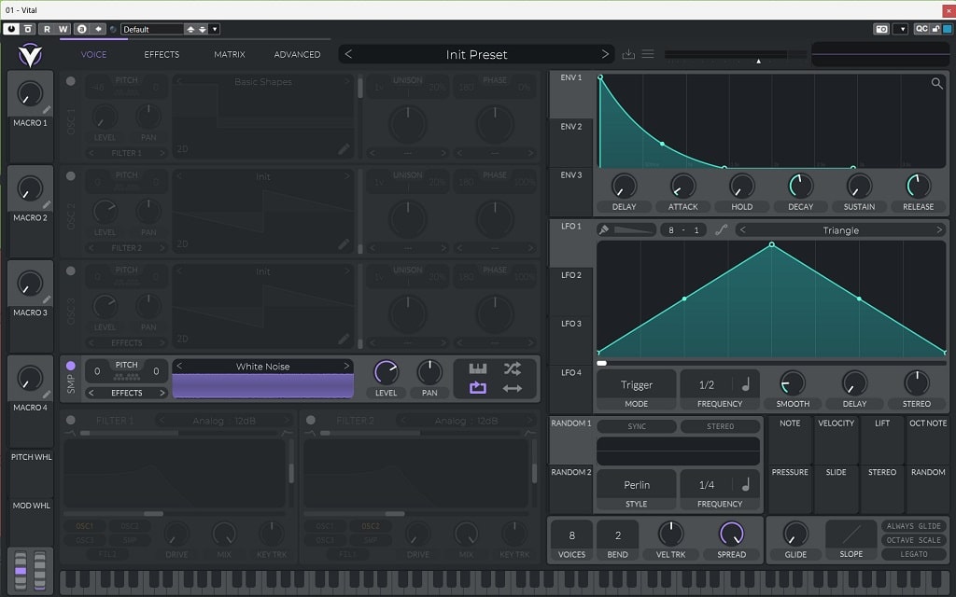Click the host Read automation R button

coord(47,29)
